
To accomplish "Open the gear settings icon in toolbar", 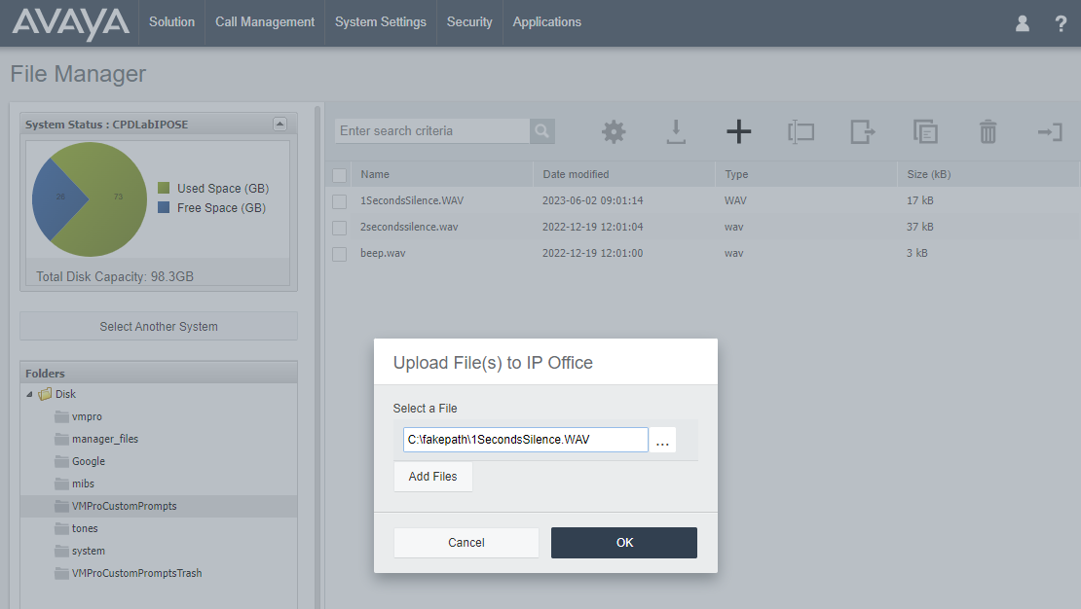I will (614, 131).
